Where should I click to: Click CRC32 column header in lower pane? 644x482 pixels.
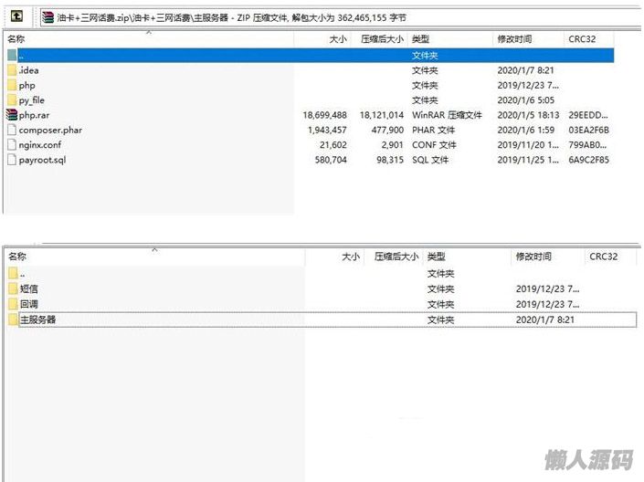604,257
